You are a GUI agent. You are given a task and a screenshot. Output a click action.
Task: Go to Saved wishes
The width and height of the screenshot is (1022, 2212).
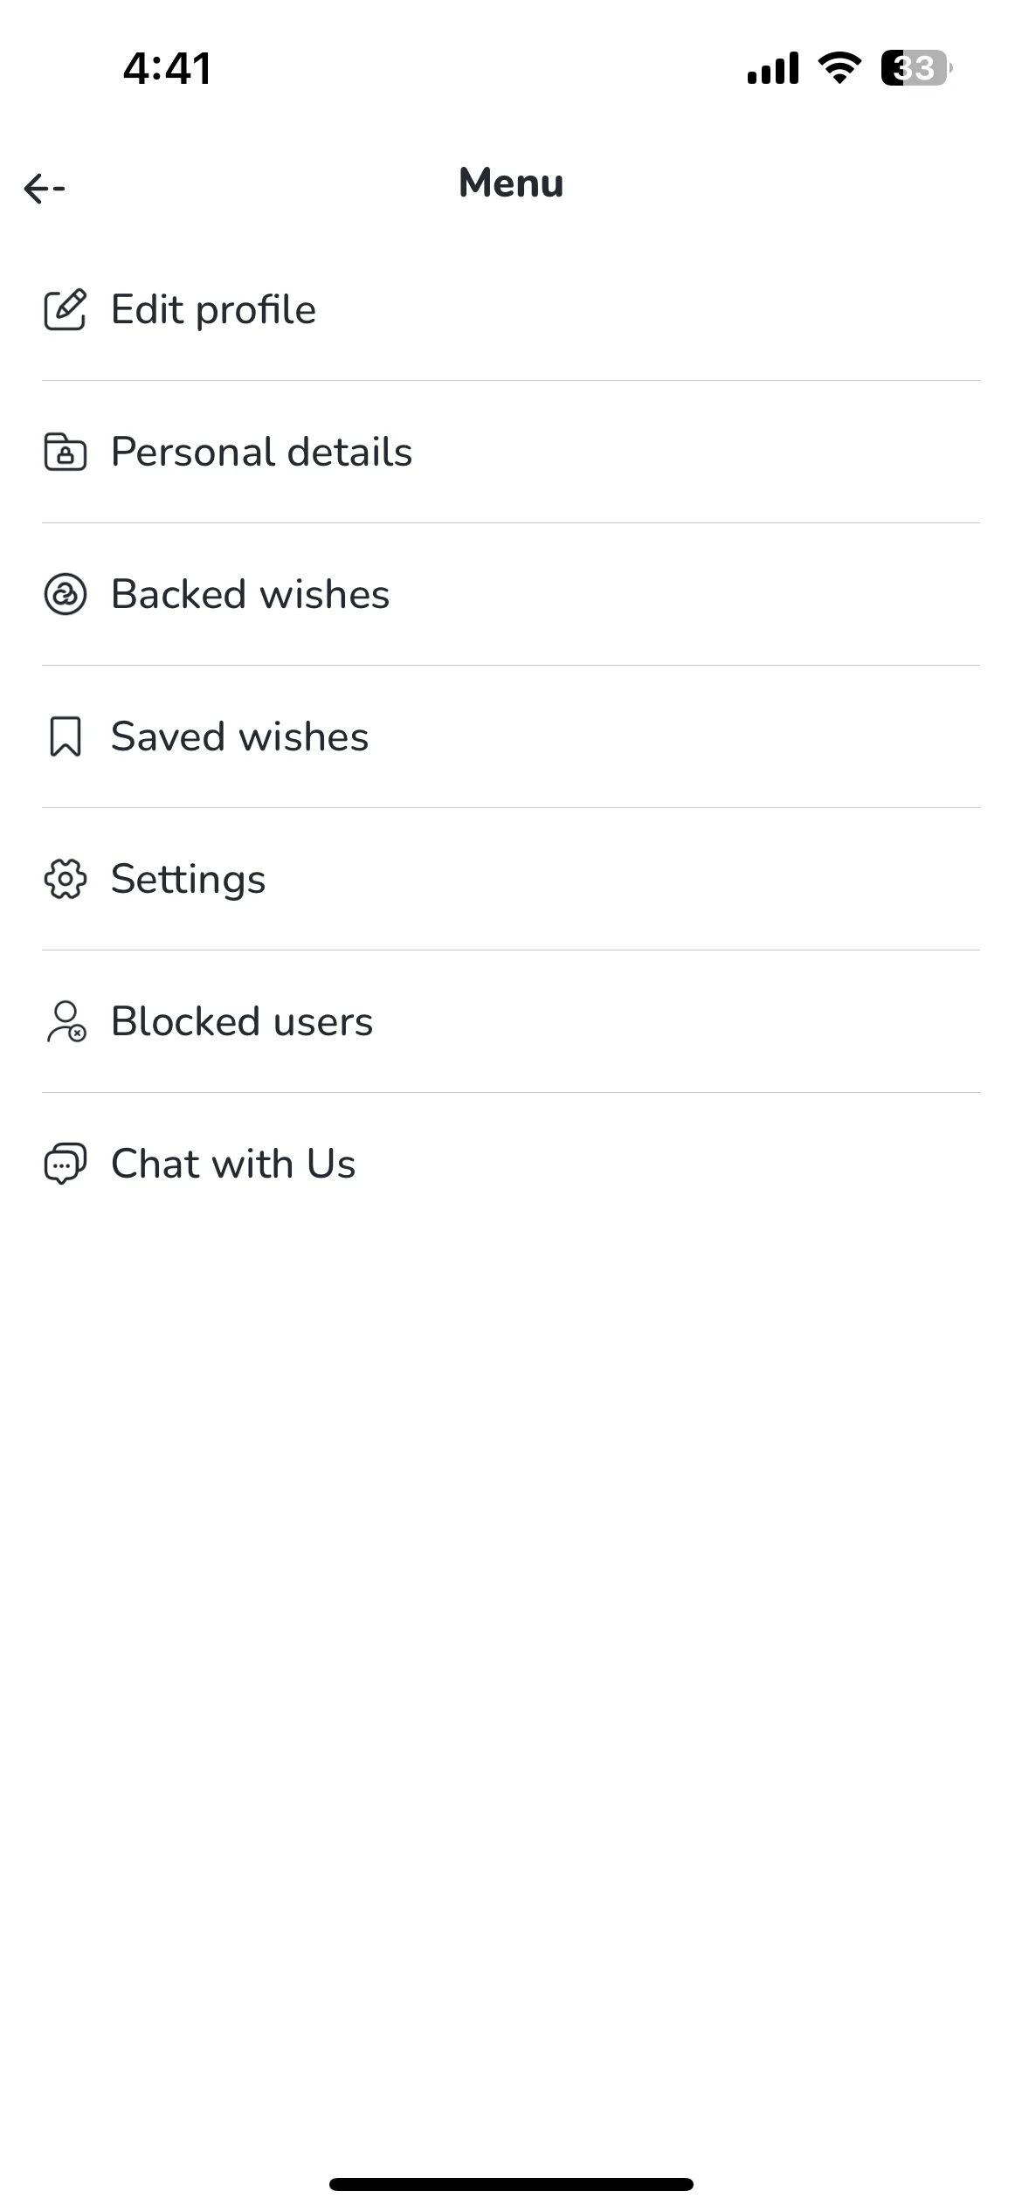pyautogui.click(x=511, y=736)
